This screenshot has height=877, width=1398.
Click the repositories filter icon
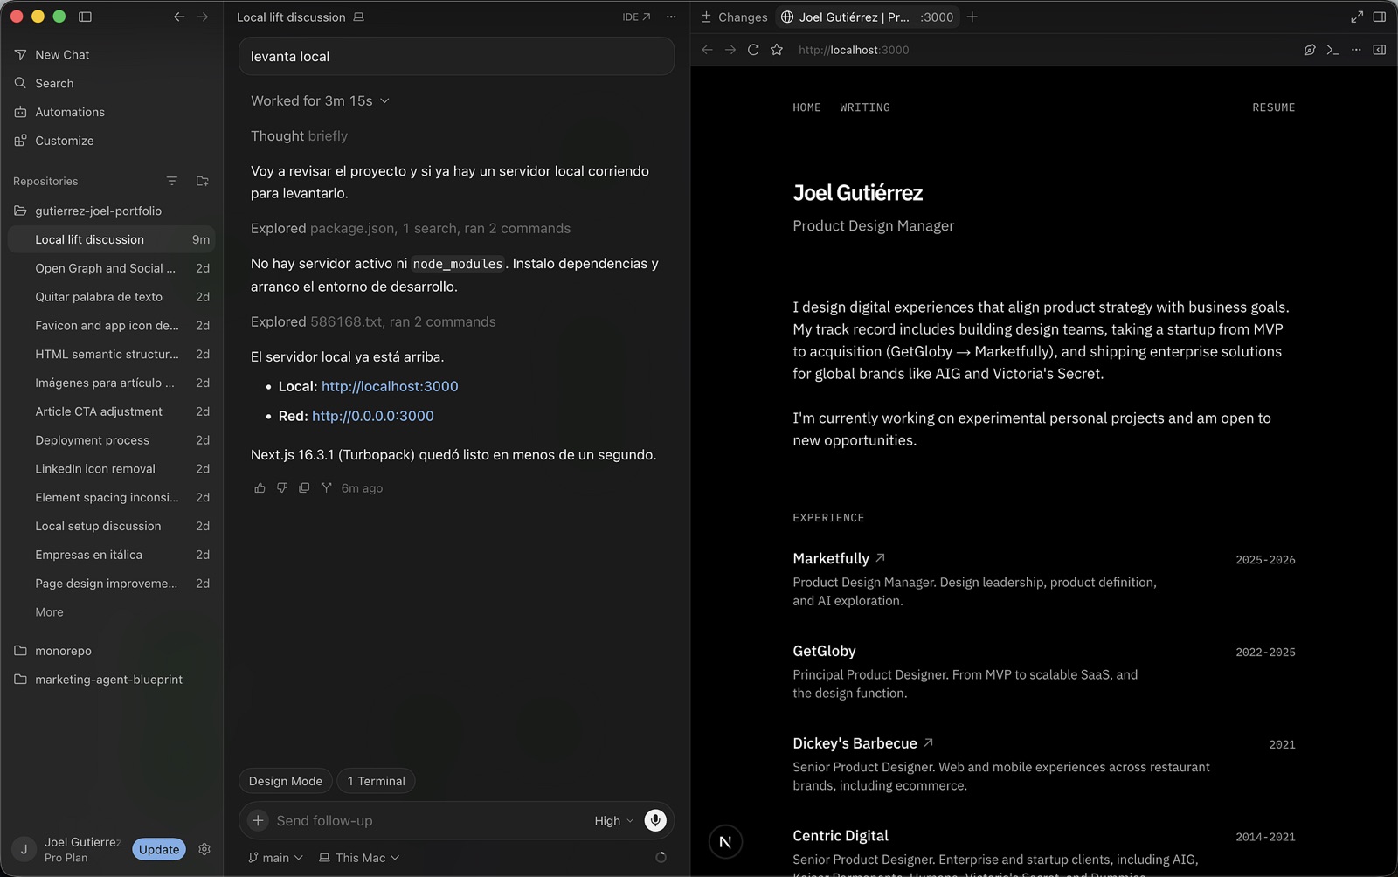(x=172, y=181)
